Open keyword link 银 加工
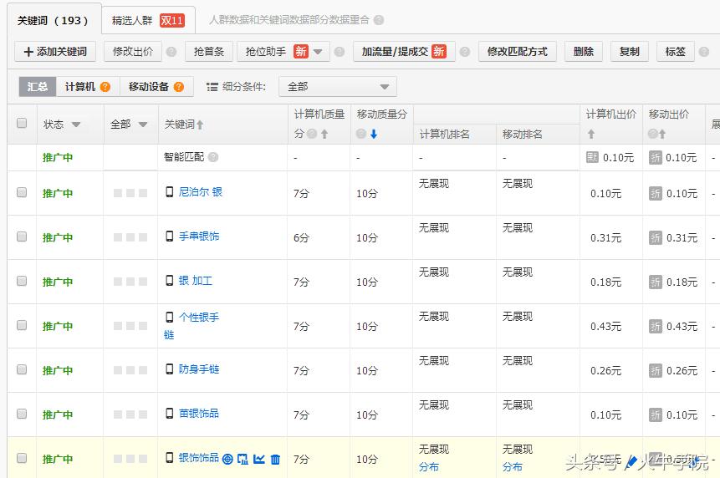The image size is (720, 478). coord(196,280)
